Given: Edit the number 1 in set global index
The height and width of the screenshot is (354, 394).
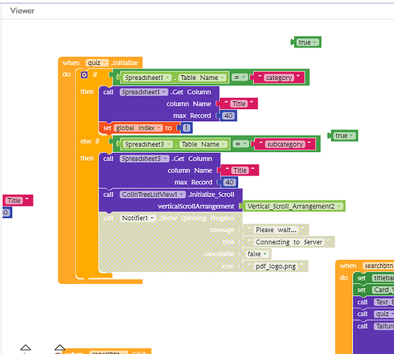Looking at the screenshot, I should 186,128.
